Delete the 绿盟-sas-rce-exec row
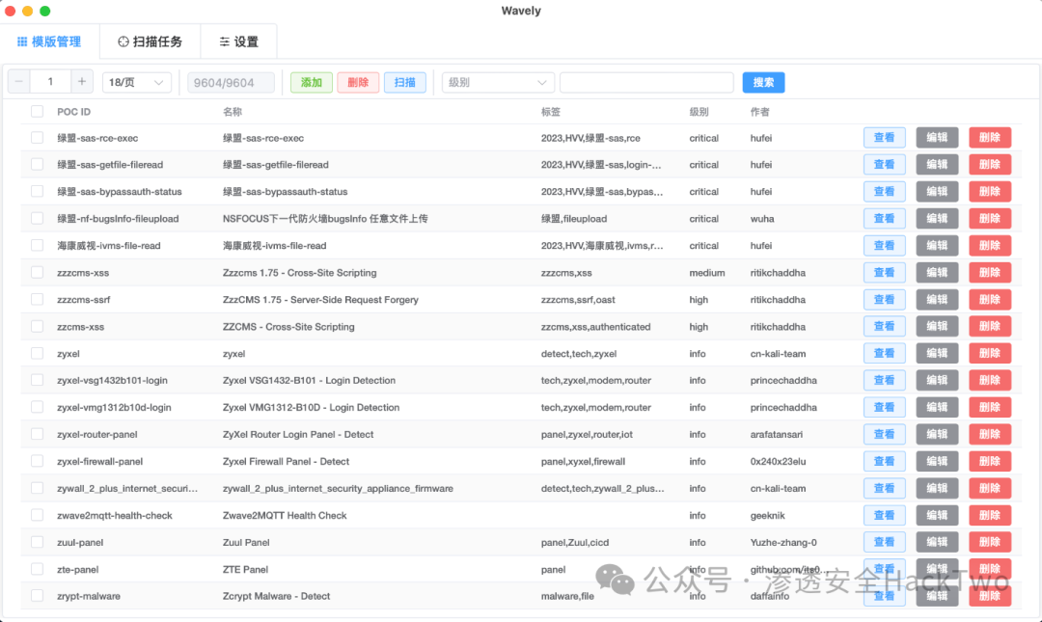 (990, 138)
